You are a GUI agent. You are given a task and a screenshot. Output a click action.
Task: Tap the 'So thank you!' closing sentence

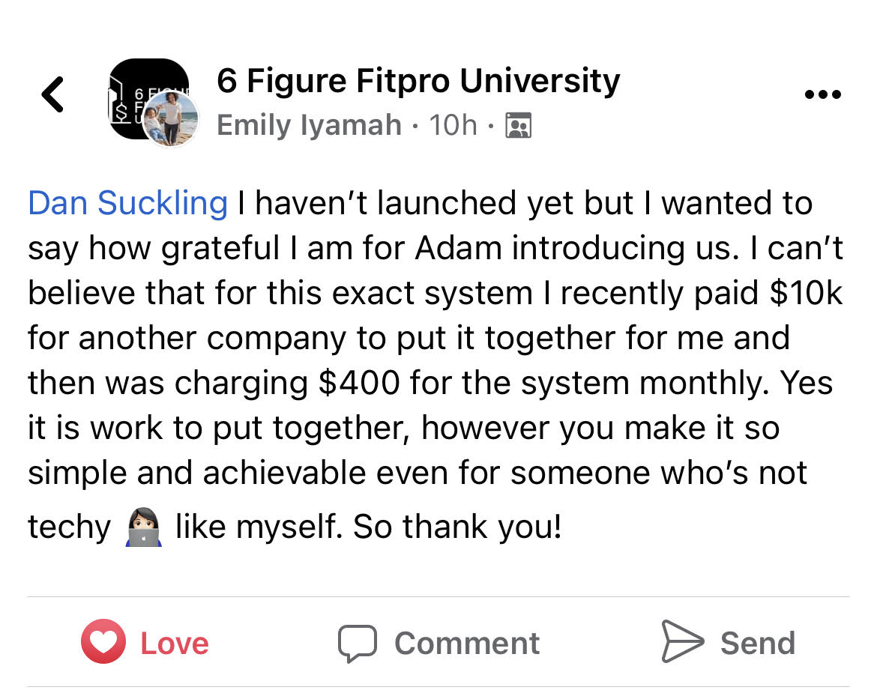coord(457,527)
